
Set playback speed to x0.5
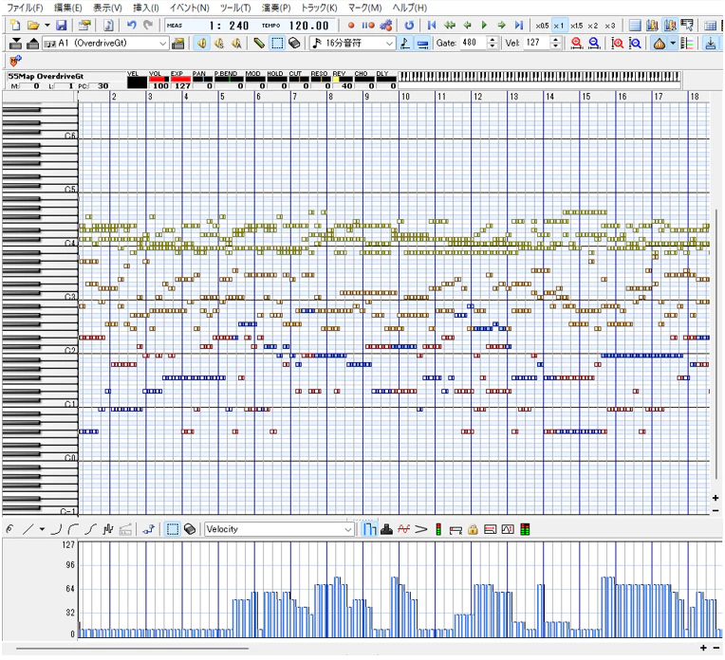pyautogui.click(x=542, y=26)
